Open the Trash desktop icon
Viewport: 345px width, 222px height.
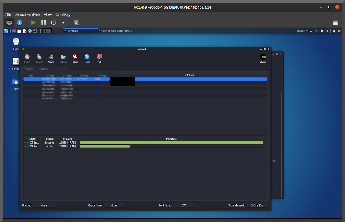coord(16,43)
